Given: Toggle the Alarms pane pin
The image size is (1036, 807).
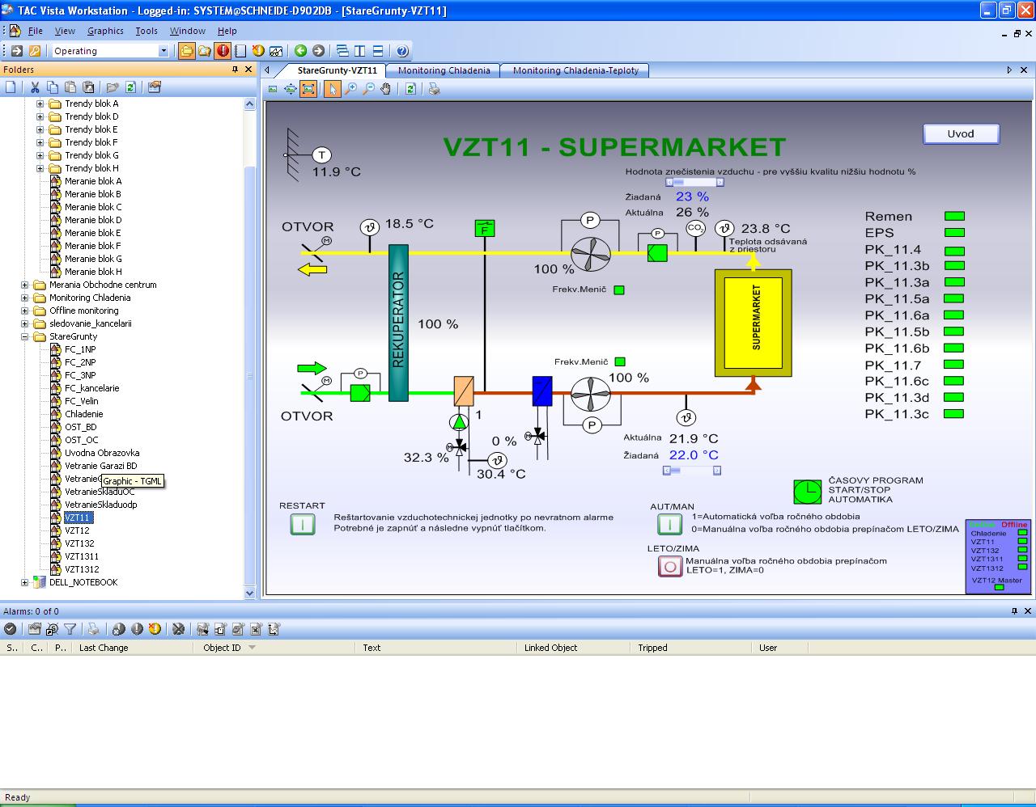Looking at the screenshot, I should pyautogui.click(x=1014, y=611).
